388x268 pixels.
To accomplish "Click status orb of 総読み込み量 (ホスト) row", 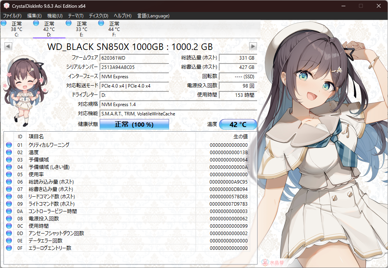I will coord(9,182).
